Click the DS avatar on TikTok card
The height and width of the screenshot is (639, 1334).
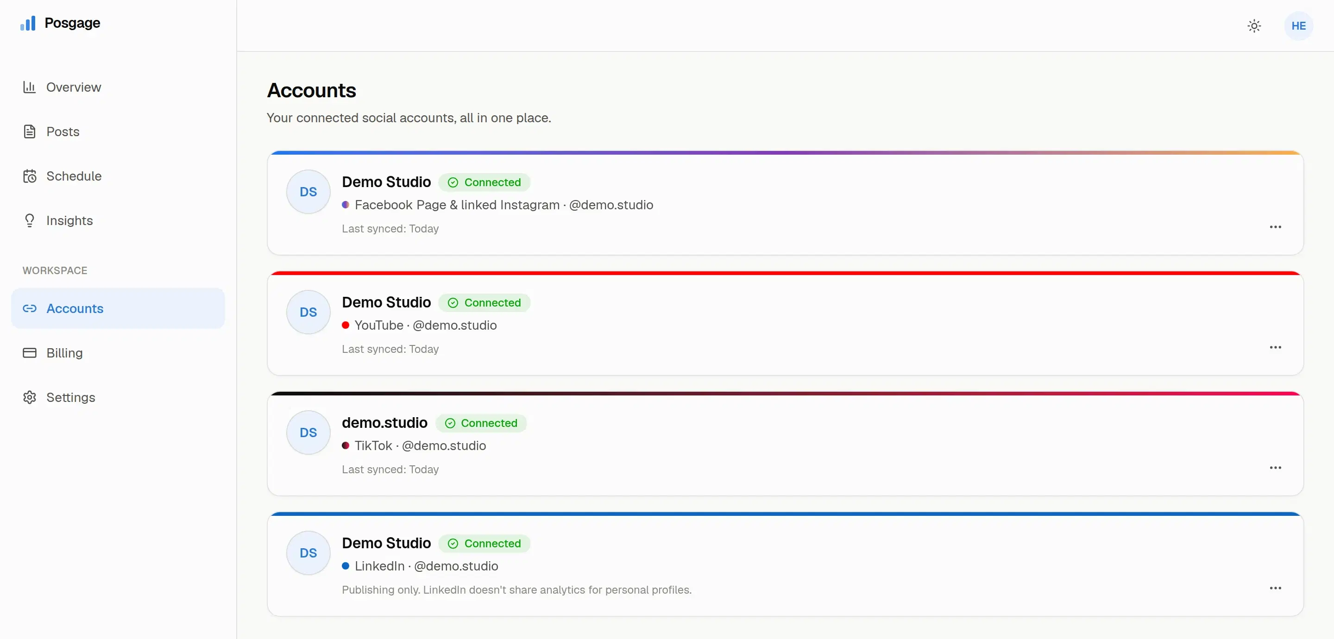point(308,432)
